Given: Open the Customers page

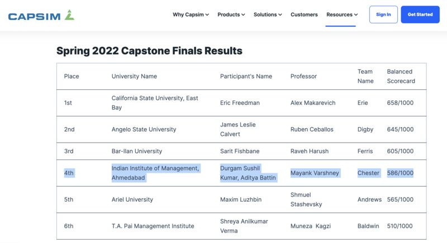Looking at the screenshot, I should (304, 14).
